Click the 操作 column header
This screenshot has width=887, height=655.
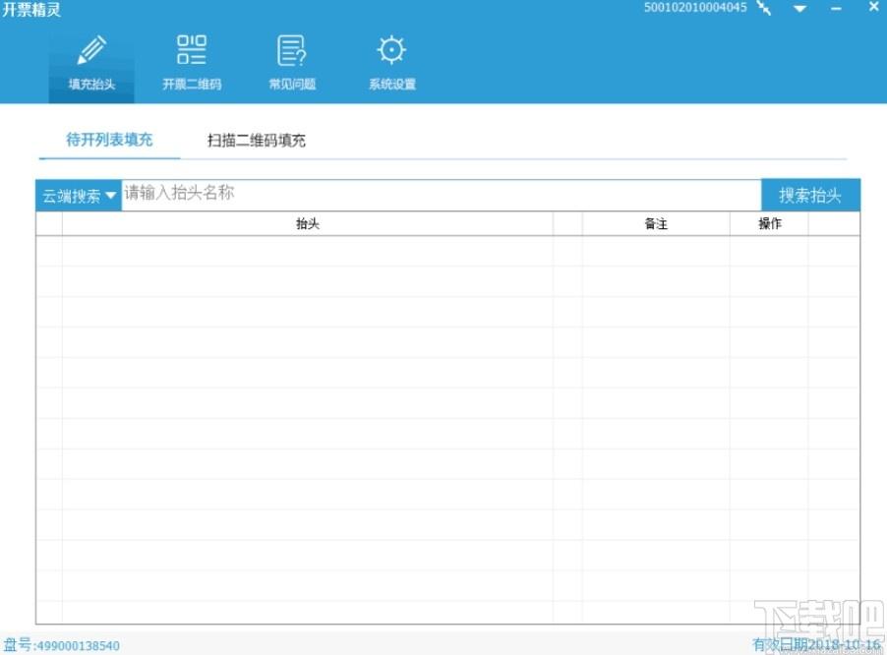click(x=769, y=224)
